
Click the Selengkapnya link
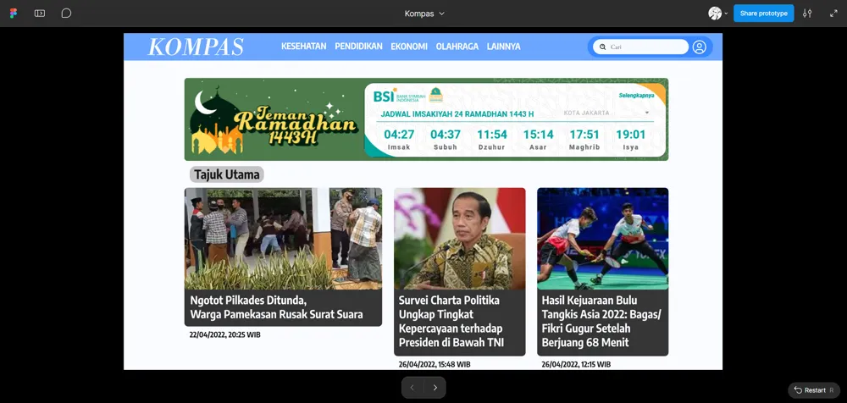click(636, 96)
